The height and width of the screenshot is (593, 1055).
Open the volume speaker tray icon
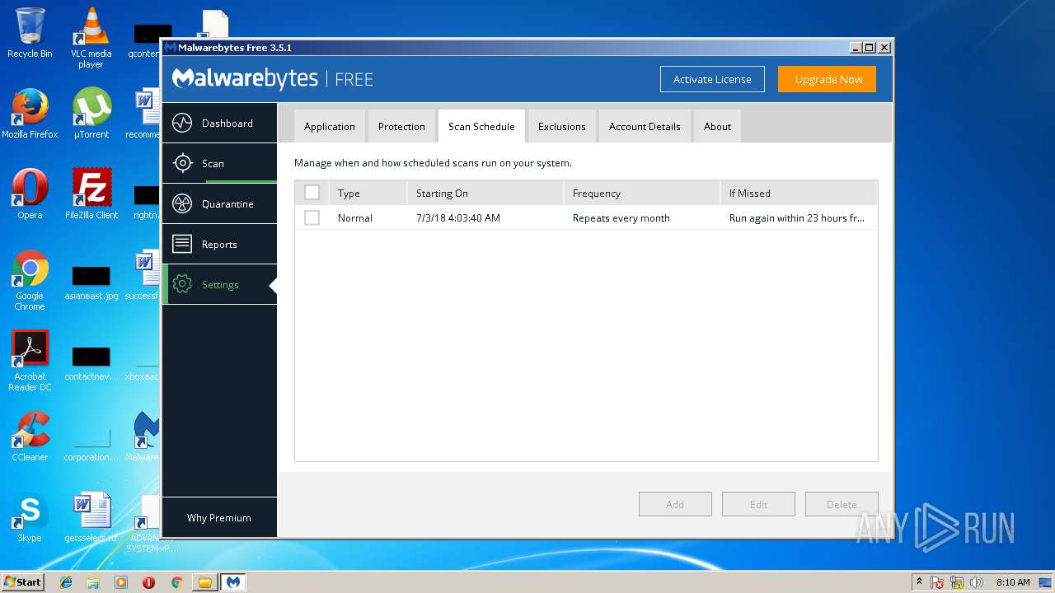click(977, 582)
